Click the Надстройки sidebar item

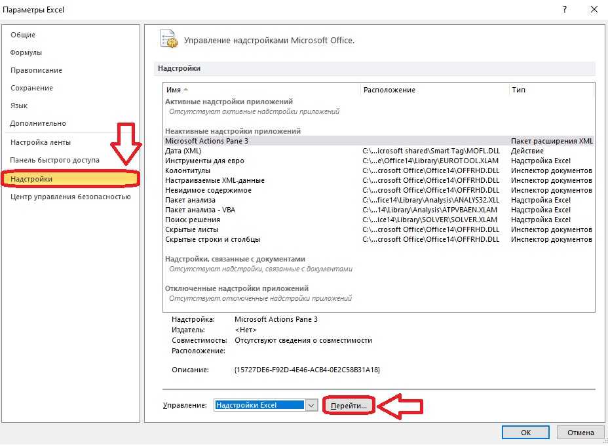(31, 179)
